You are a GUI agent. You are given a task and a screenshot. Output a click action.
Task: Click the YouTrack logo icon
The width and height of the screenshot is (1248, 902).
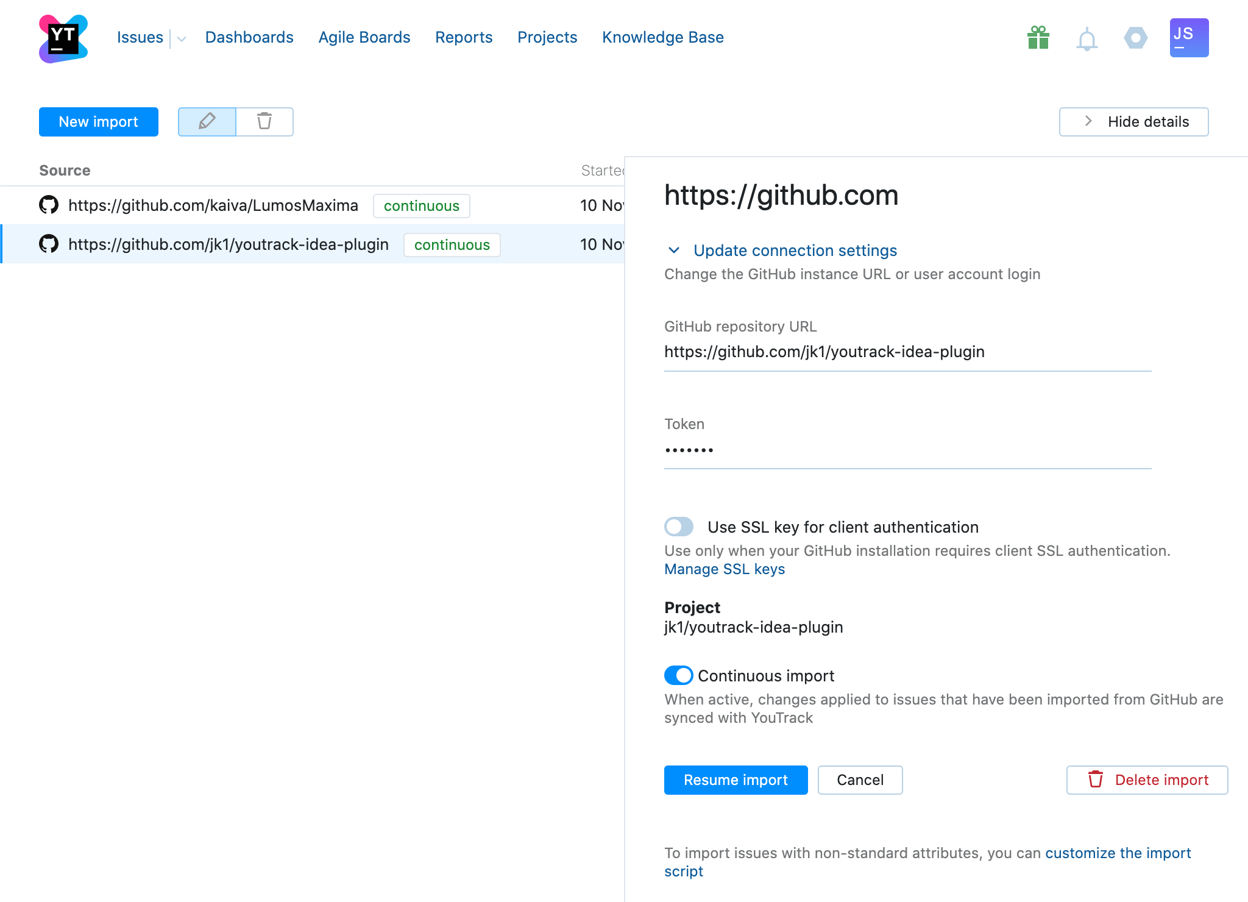tap(63, 38)
